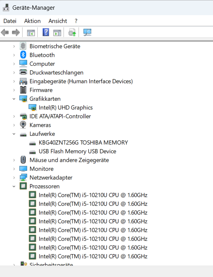Expand the Netzwerkadapter node
This screenshot has width=213, height=277.
pyautogui.click(x=14, y=177)
